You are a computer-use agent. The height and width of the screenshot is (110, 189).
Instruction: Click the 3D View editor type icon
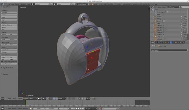tap(3, 99)
